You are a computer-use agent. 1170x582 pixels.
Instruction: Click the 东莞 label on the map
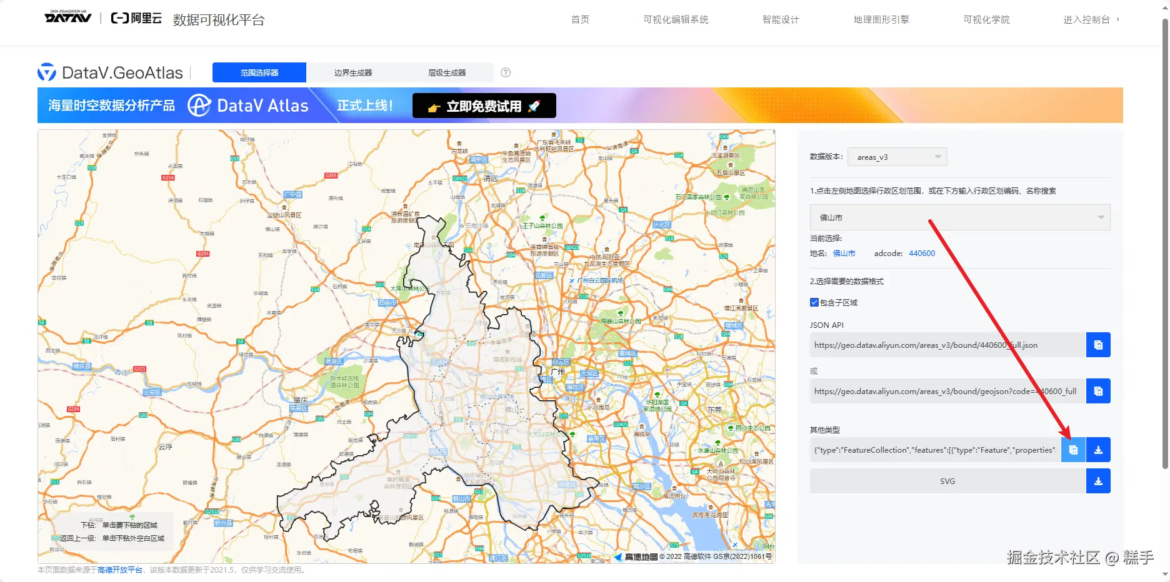pyautogui.click(x=714, y=410)
